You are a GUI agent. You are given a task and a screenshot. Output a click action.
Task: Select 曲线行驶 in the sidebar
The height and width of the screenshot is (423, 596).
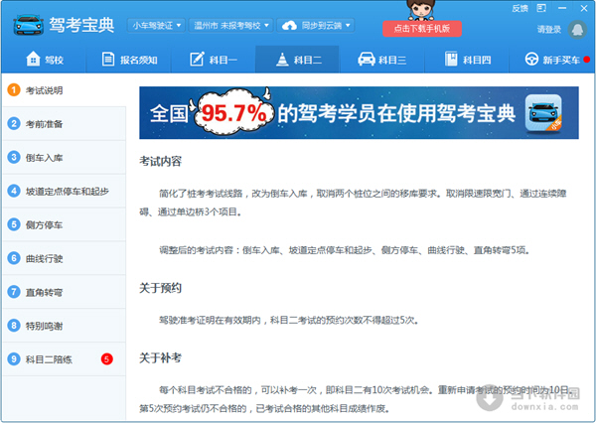pos(65,258)
